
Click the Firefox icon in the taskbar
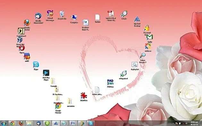pos(21,123)
